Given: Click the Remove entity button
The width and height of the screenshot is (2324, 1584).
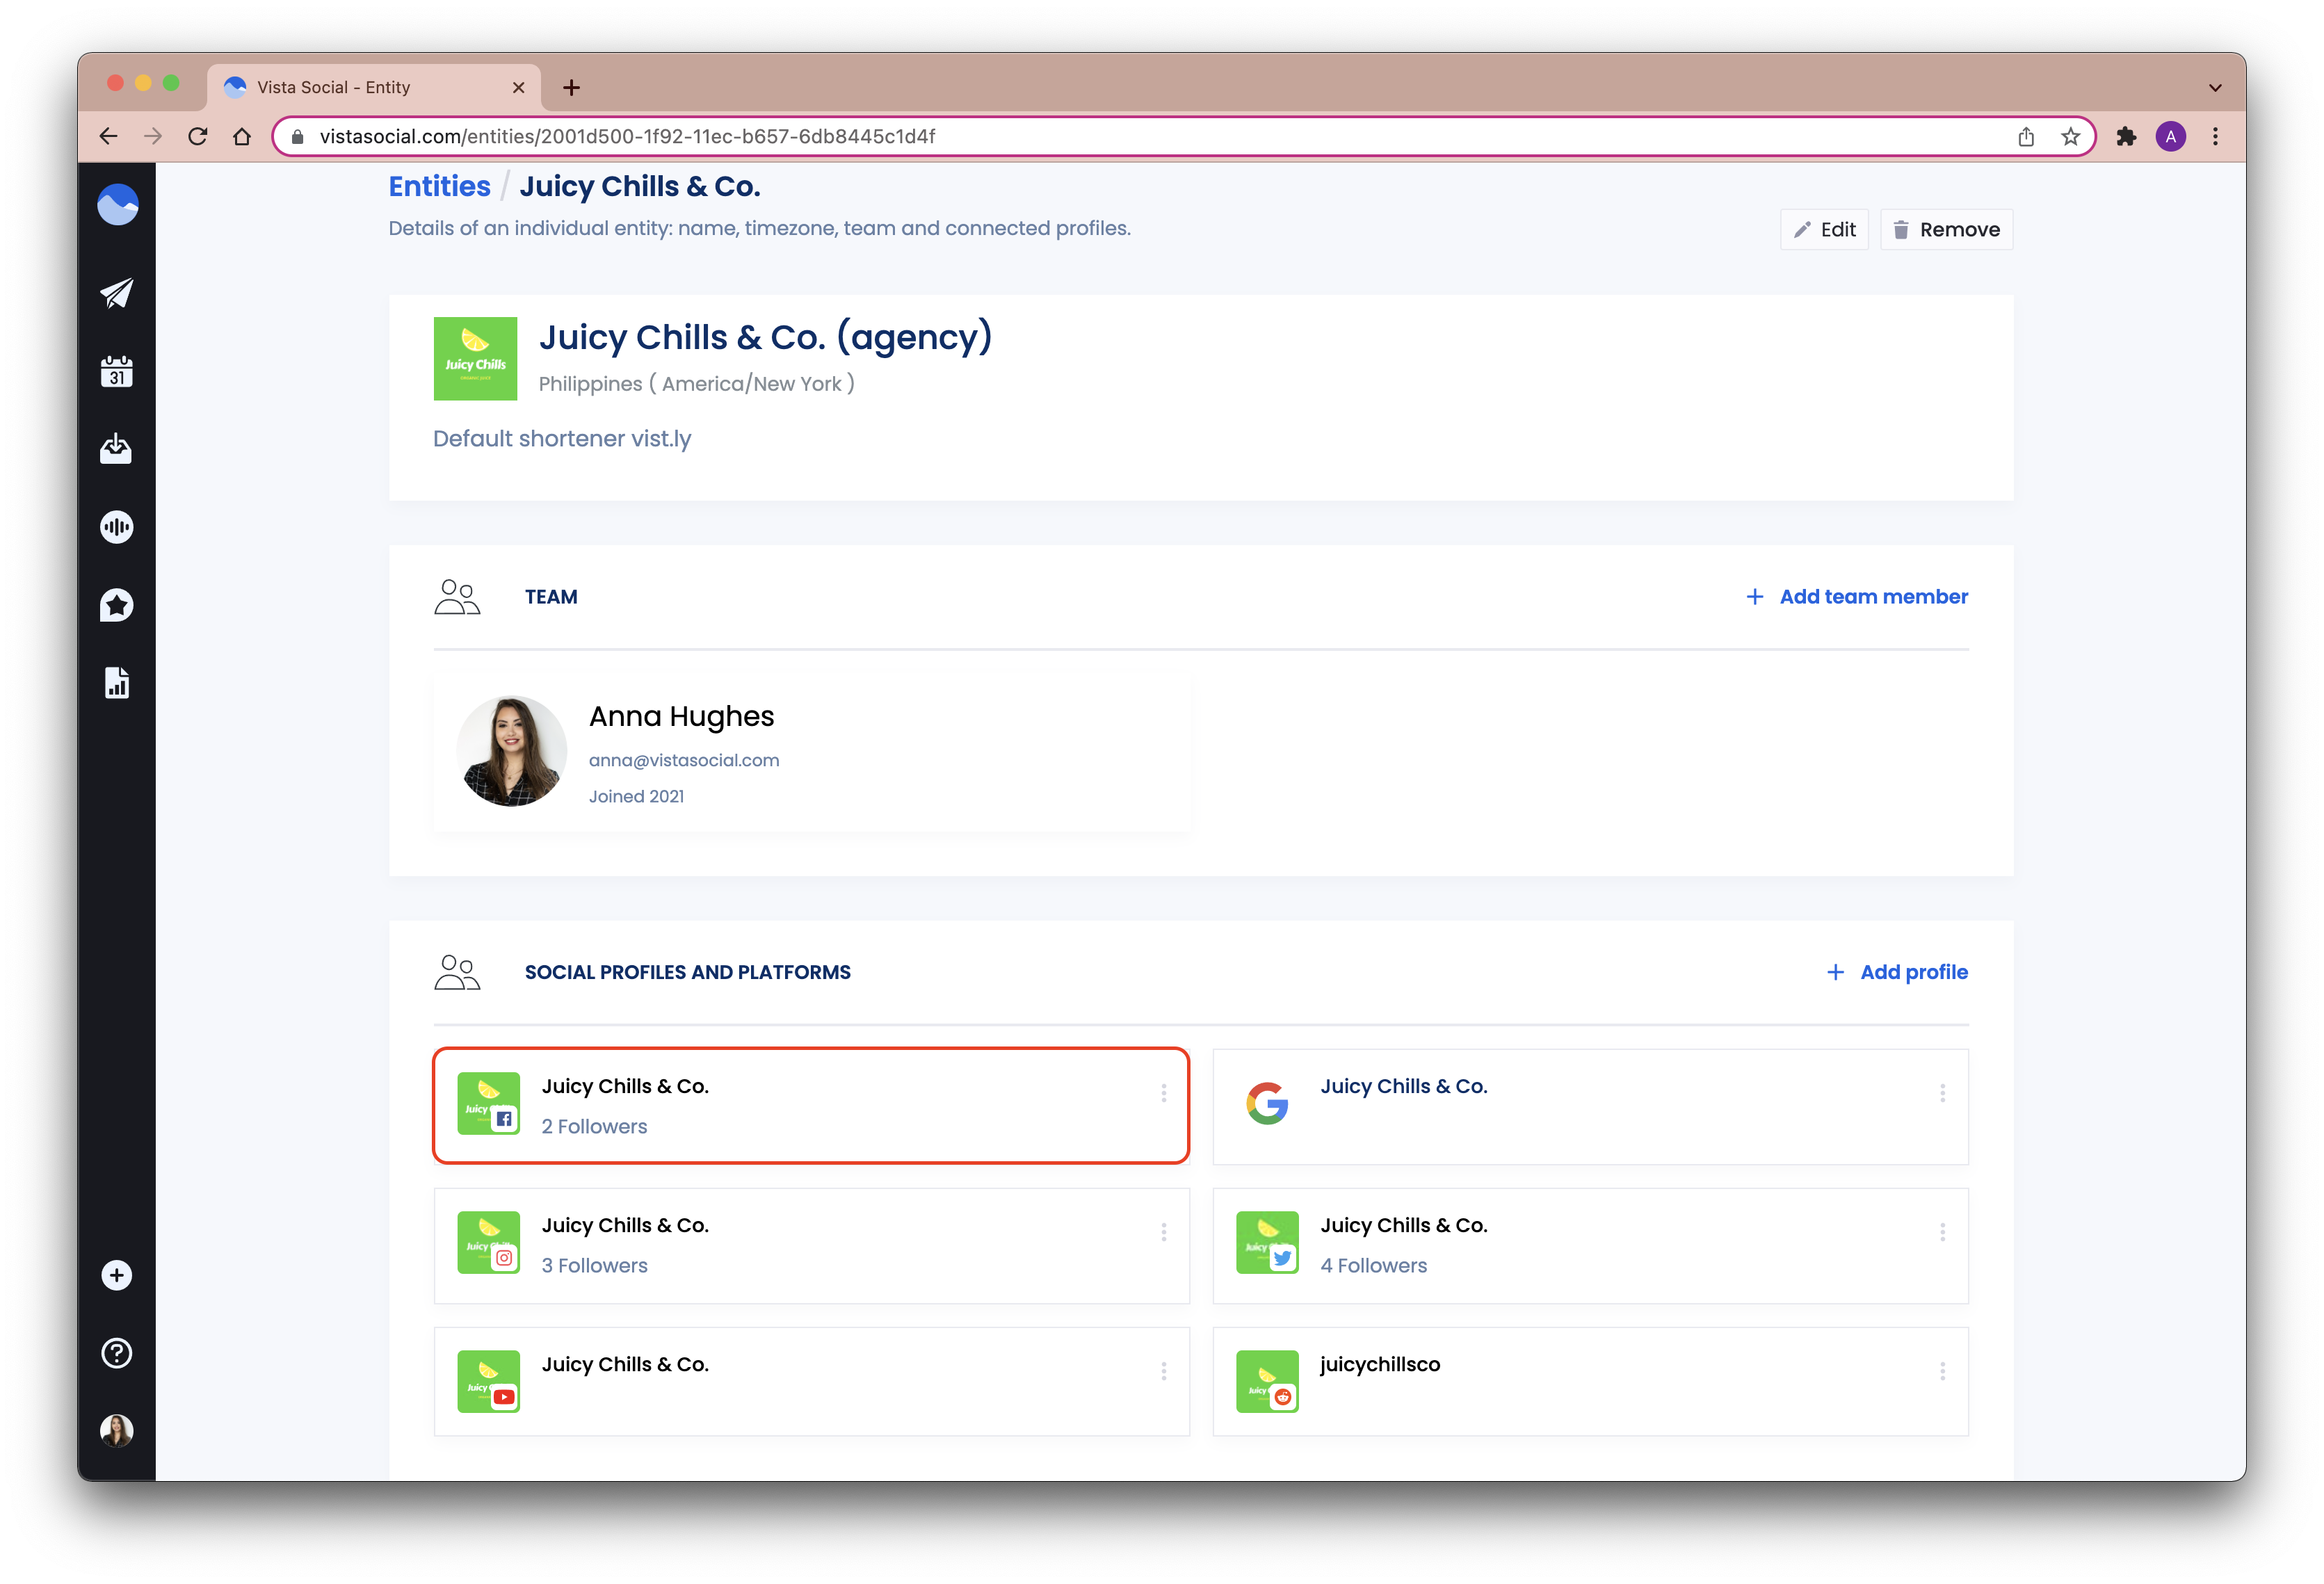Looking at the screenshot, I should (x=1946, y=230).
